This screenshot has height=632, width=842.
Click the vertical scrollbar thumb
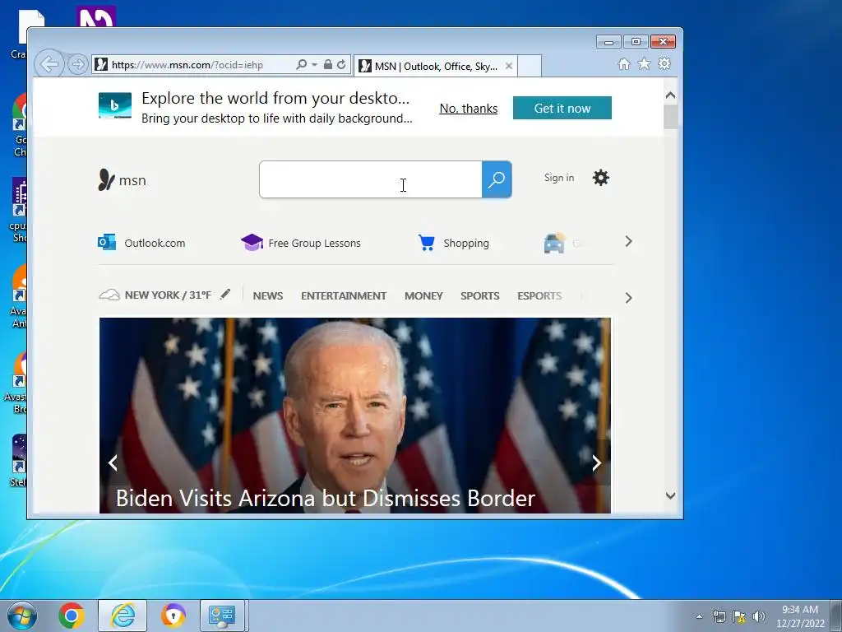(x=671, y=117)
